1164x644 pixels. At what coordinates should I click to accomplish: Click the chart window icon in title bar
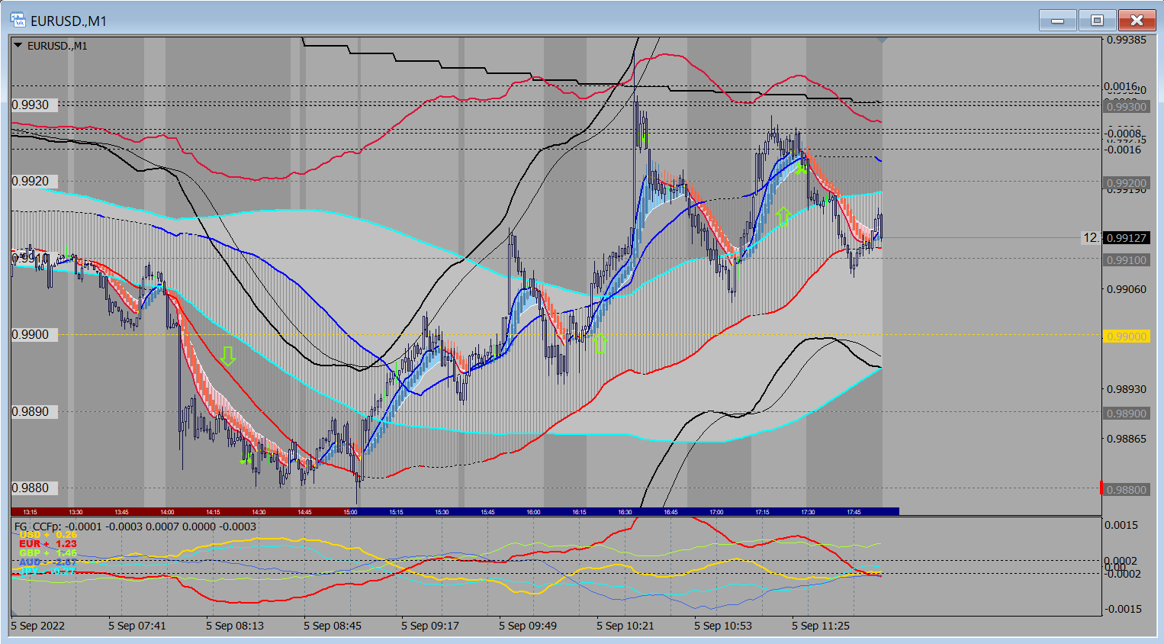(18, 21)
